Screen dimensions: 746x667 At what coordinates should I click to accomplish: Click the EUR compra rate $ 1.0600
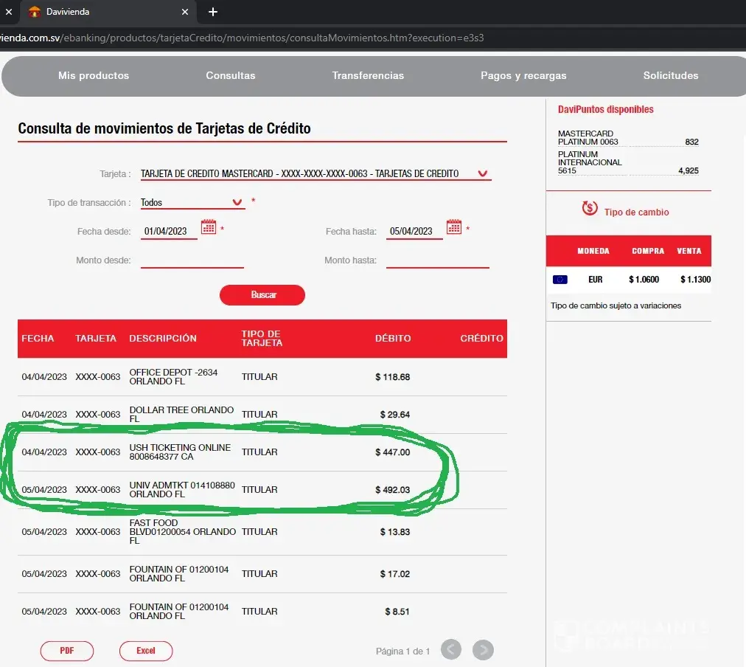[x=644, y=280]
